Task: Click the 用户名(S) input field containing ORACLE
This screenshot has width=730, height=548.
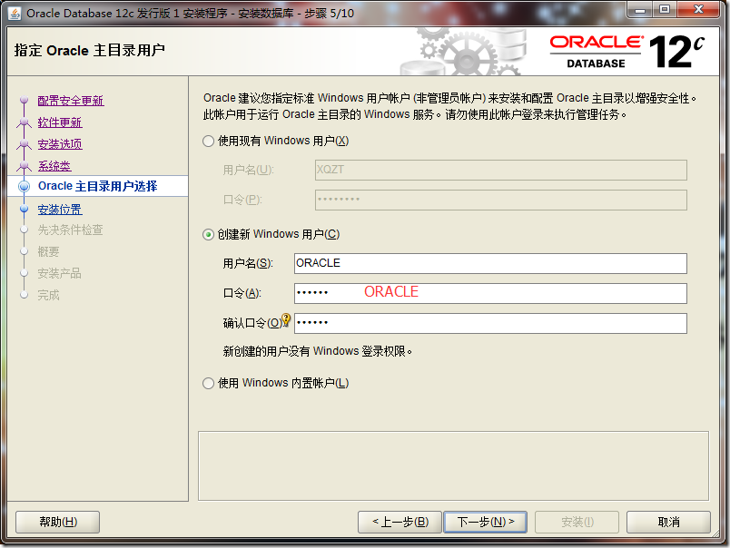Action: tap(490, 263)
